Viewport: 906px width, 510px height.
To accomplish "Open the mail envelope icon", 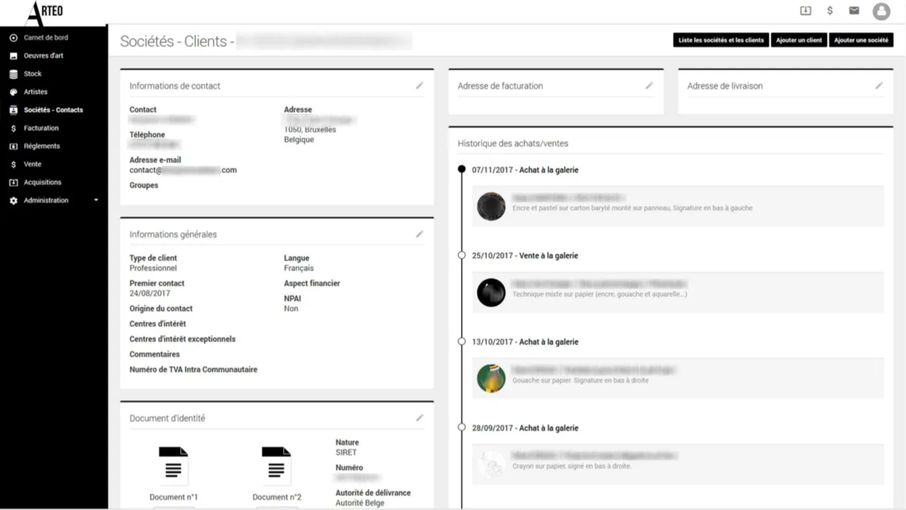I will click(x=854, y=11).
